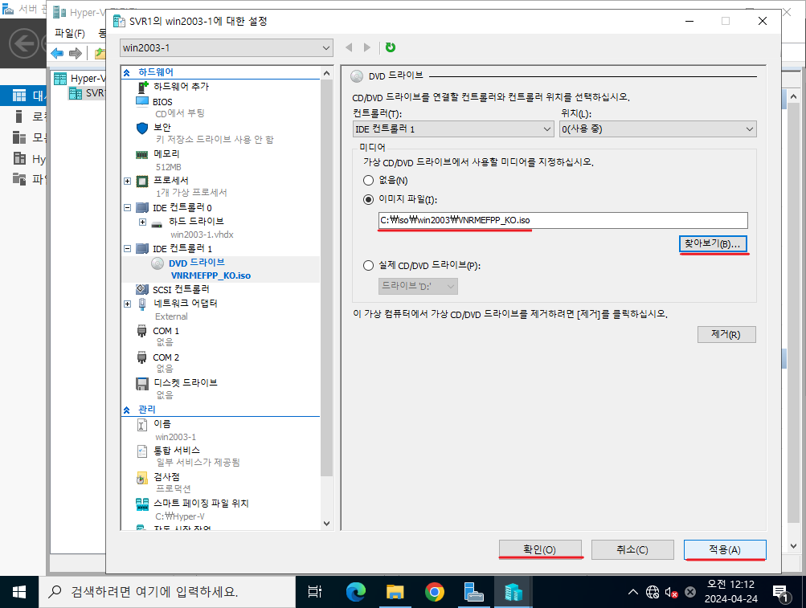806x608 pixels.
Task: Open the Checkpoints (검사점) entry
Action: click(166, 477)
